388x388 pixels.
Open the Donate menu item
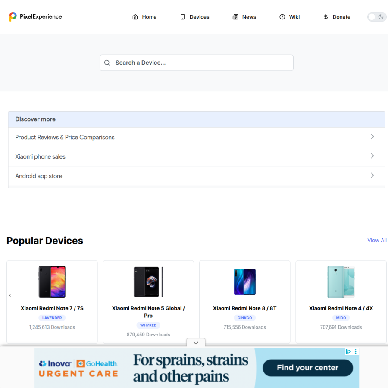coord(337,17)
